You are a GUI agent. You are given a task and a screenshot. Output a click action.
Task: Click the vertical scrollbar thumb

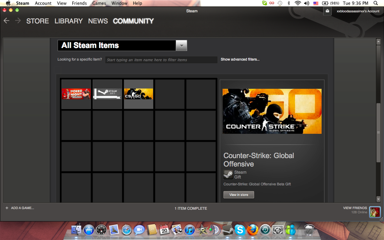378,132
